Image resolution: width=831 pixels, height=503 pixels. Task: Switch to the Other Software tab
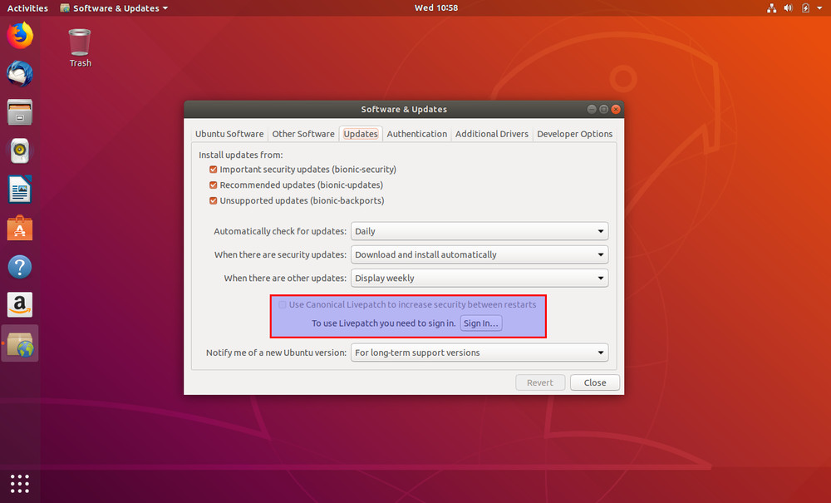tap(303, 133)
